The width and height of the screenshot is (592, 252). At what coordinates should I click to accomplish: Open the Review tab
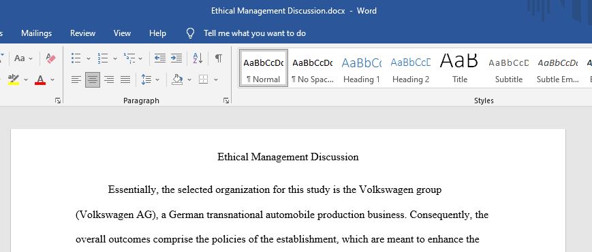(x=82, y=33)
